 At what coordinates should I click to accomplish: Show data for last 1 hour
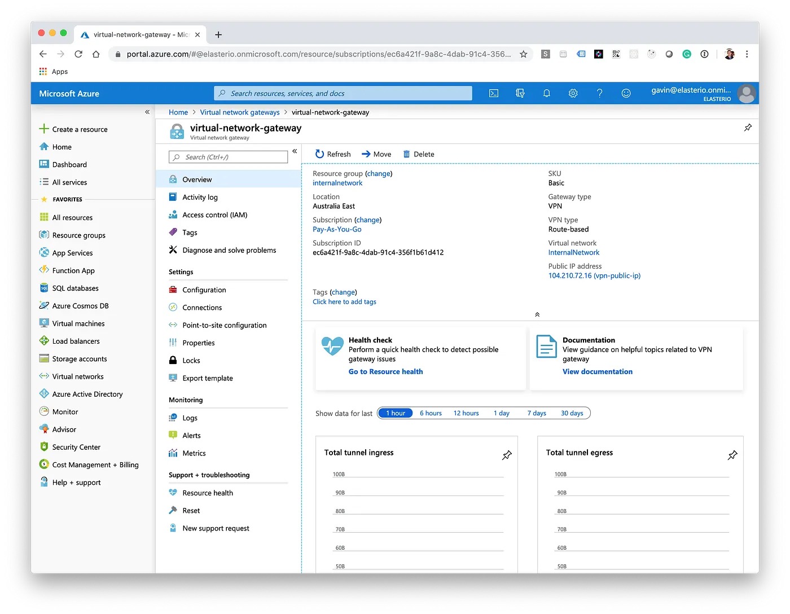[395, 413]
